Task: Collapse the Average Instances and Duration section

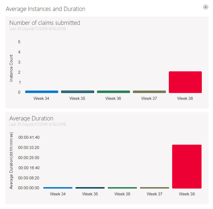Action: pos(205,7)
